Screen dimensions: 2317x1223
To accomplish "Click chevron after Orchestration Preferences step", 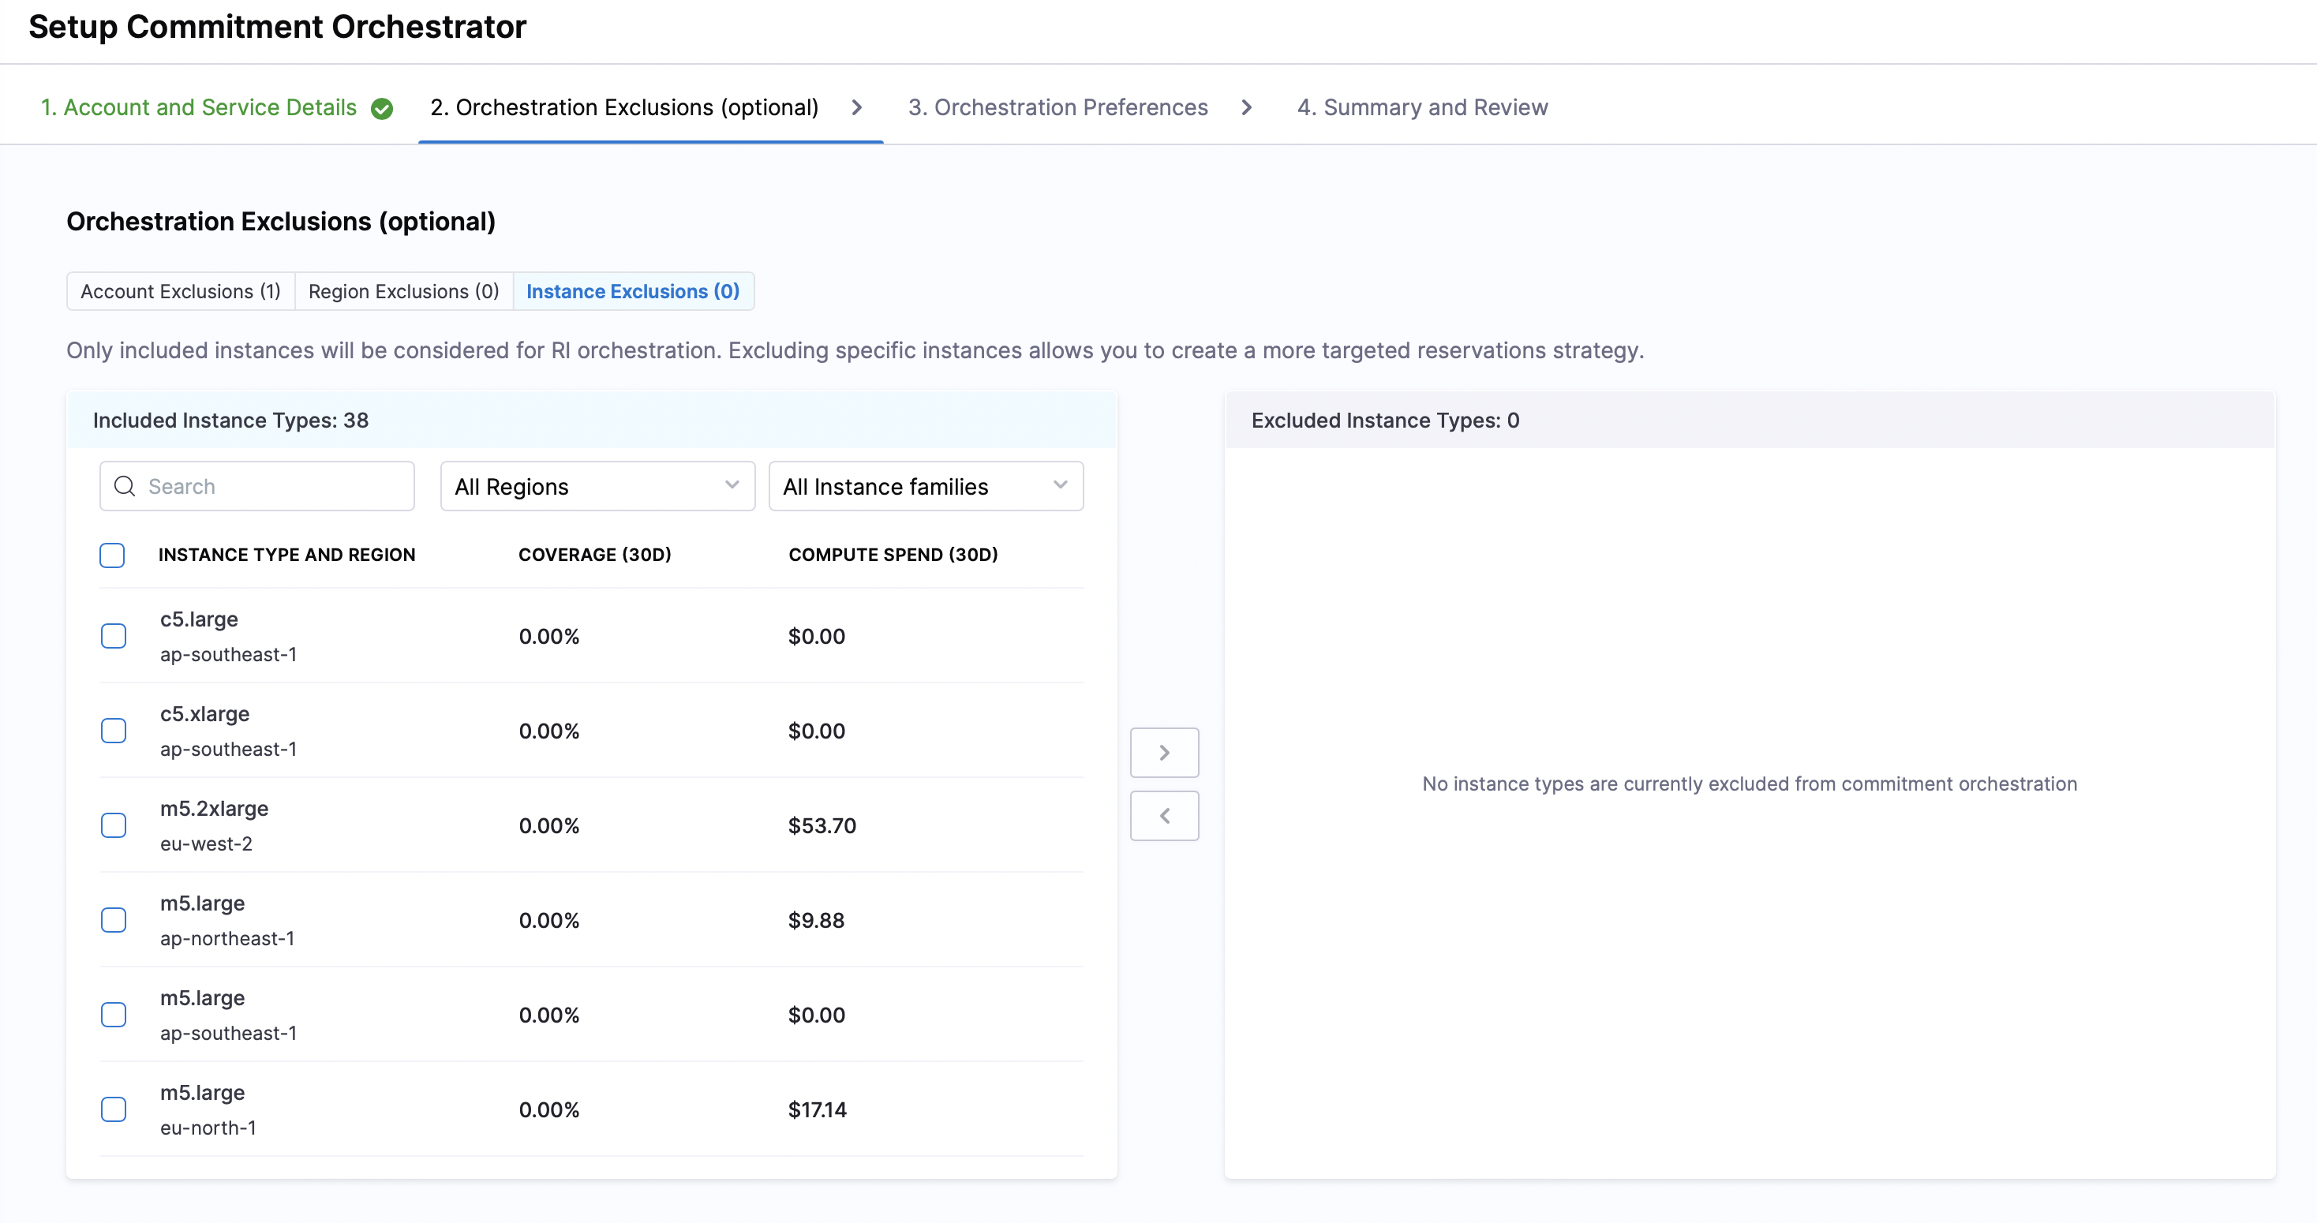I will click(1247, 108).
